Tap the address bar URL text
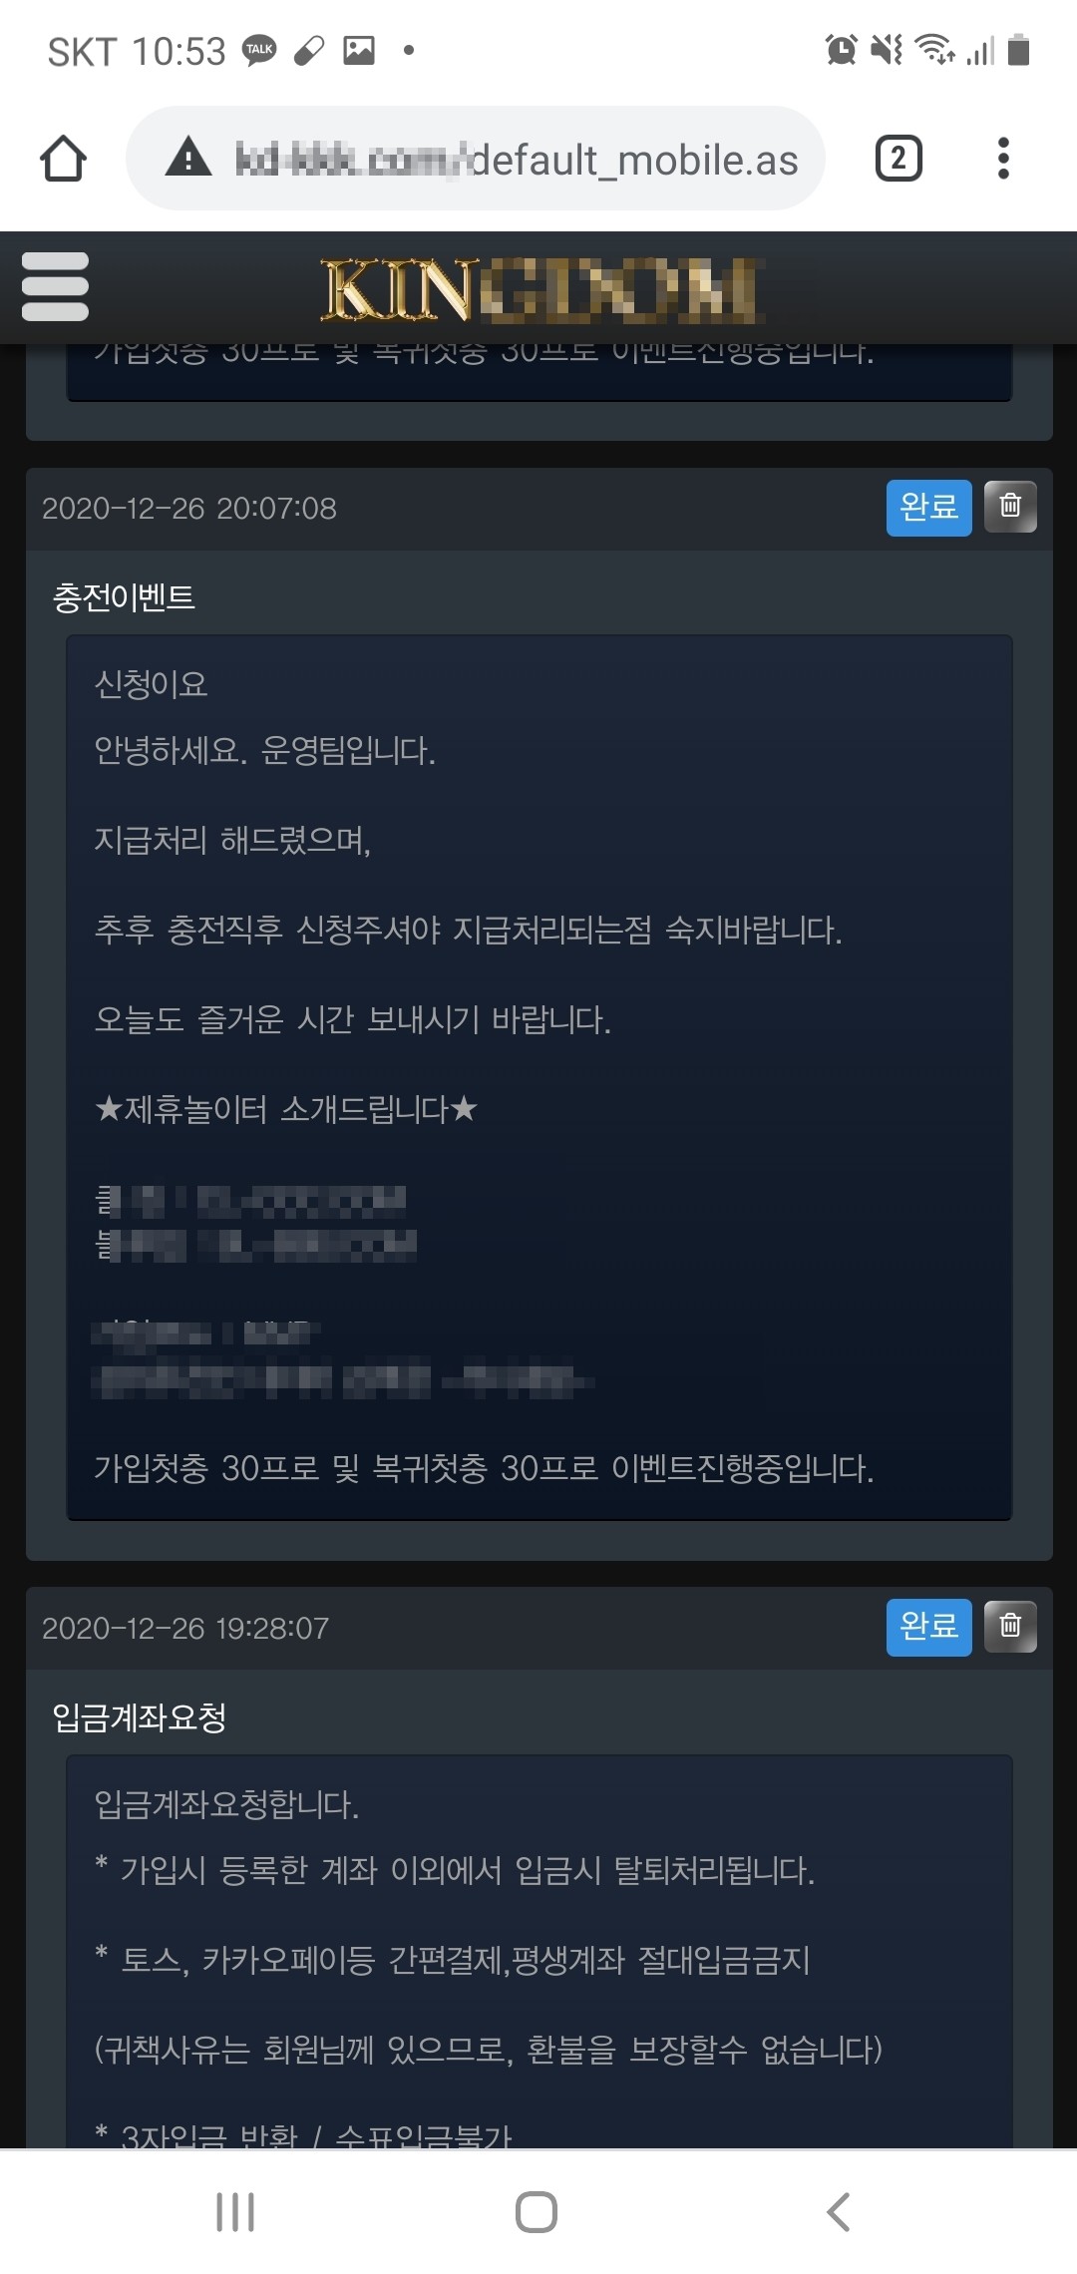 (517, 160)
